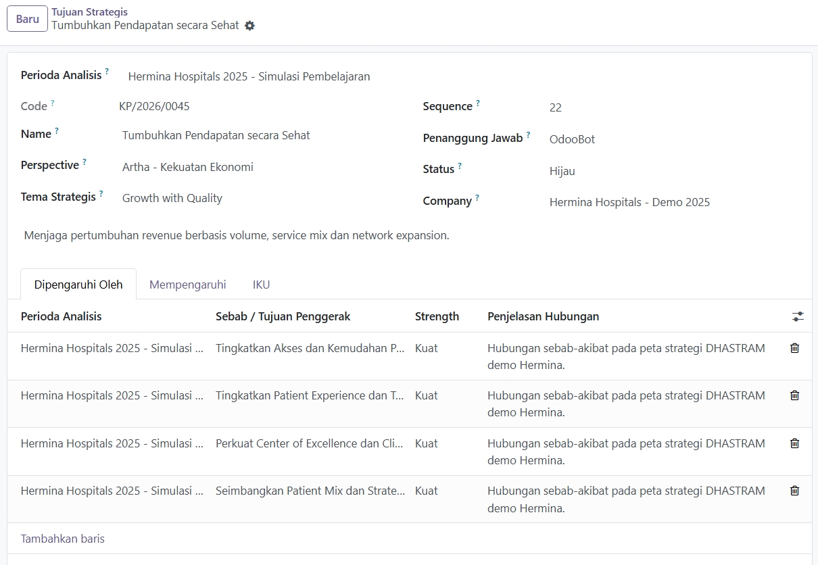Delete the Tingkatkan Akses dan Kemudahan row

tap(794, 348)
